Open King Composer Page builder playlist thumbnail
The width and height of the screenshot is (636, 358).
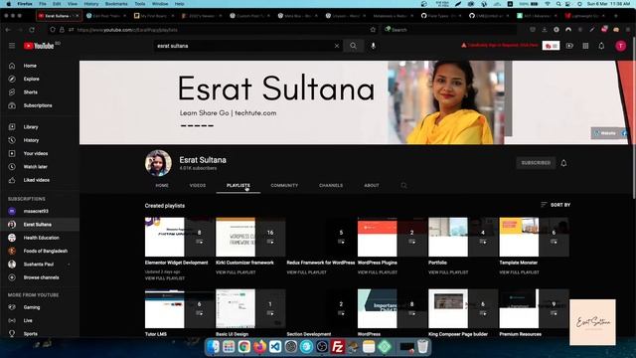point(463,308)
